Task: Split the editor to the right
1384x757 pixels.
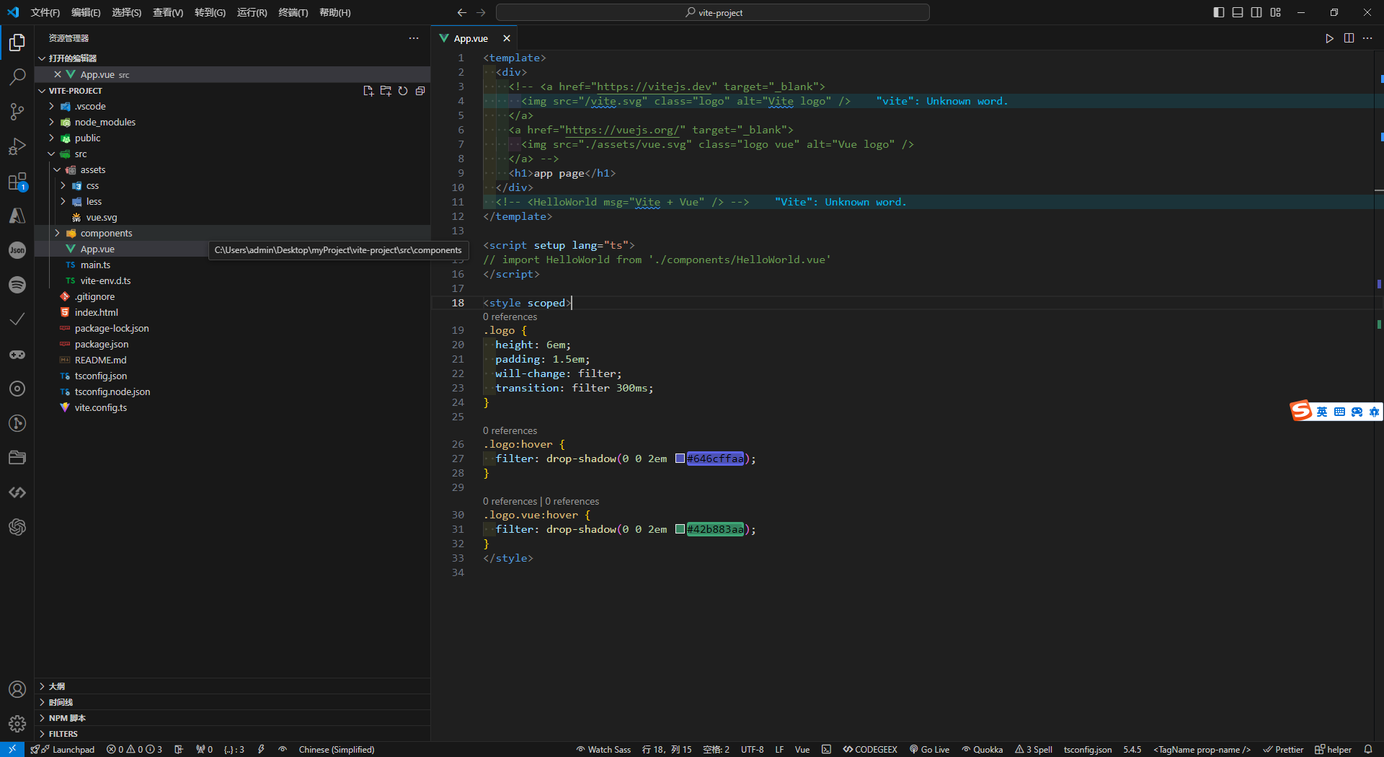Action: coord(1349,38)
